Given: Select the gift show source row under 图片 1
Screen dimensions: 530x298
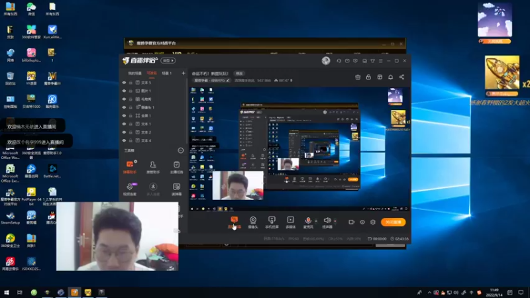Looking at the screenshot, I should click(153, 99).
